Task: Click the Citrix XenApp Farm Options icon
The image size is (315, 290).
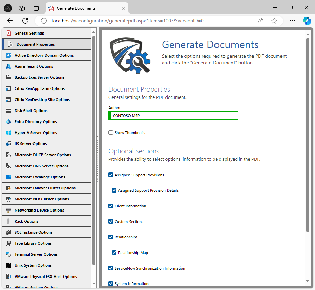Action: [8, 88]
